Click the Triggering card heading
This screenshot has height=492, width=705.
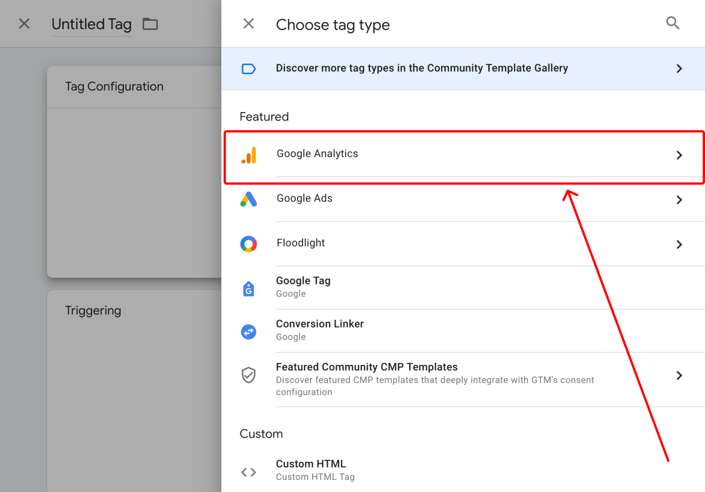click(x=93, y=310)
